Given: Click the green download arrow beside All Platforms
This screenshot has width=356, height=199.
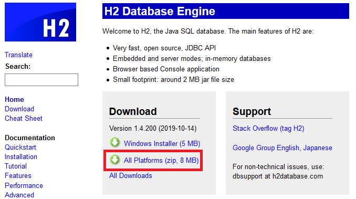Looking at the screenshot, I should point(115,160).
